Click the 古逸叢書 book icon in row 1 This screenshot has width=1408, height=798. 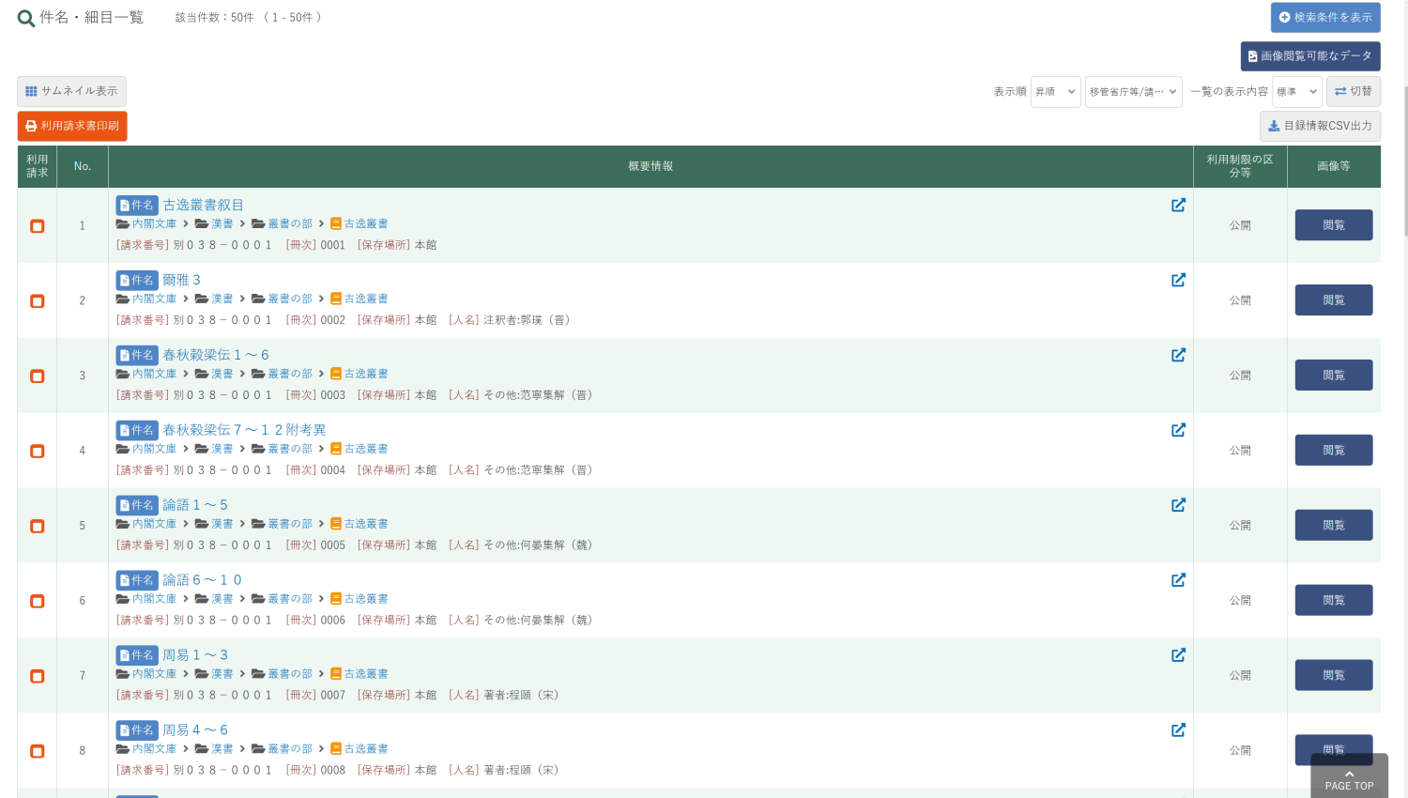point(336,223)
